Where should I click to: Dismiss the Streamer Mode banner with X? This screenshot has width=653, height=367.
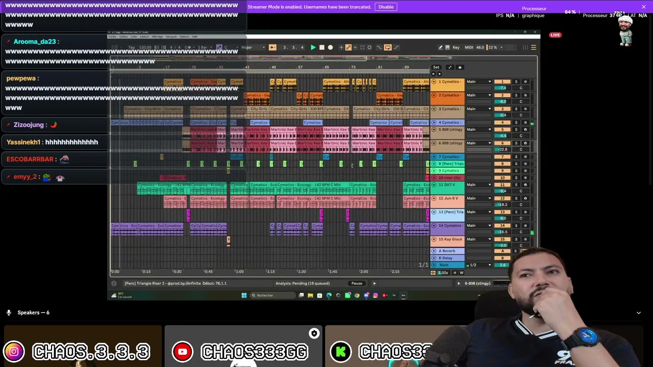point(644,7)
